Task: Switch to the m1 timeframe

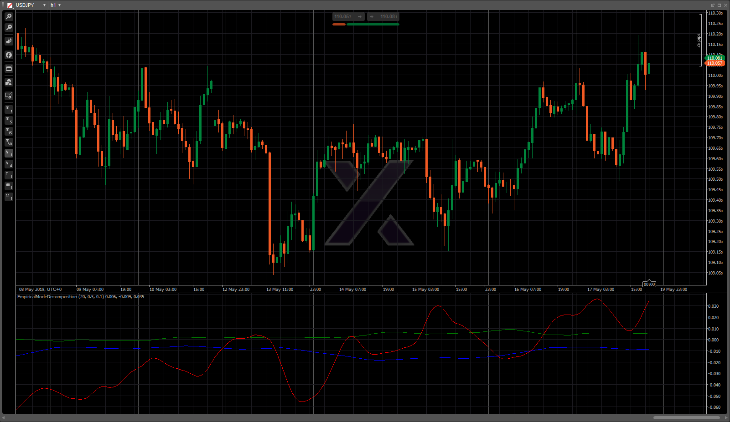Action: click(x=9, y=109)
